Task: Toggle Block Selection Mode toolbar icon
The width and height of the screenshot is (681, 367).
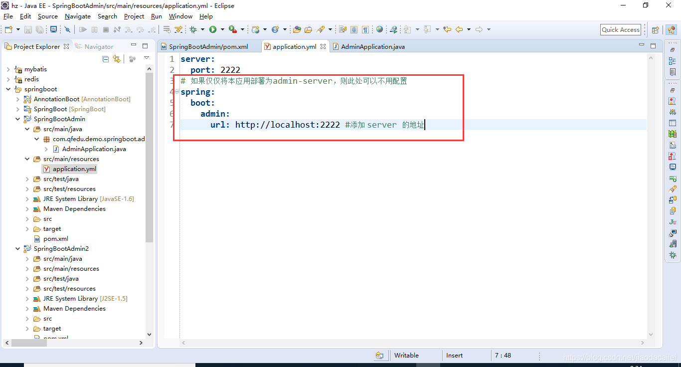Action: (354, 29)
